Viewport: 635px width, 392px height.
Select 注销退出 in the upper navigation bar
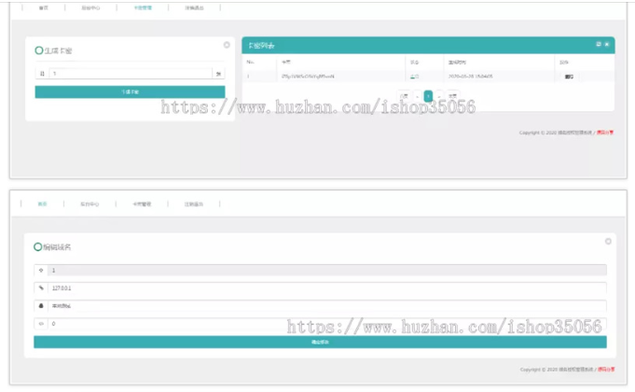pyautogui.click(x=194, y=7)
